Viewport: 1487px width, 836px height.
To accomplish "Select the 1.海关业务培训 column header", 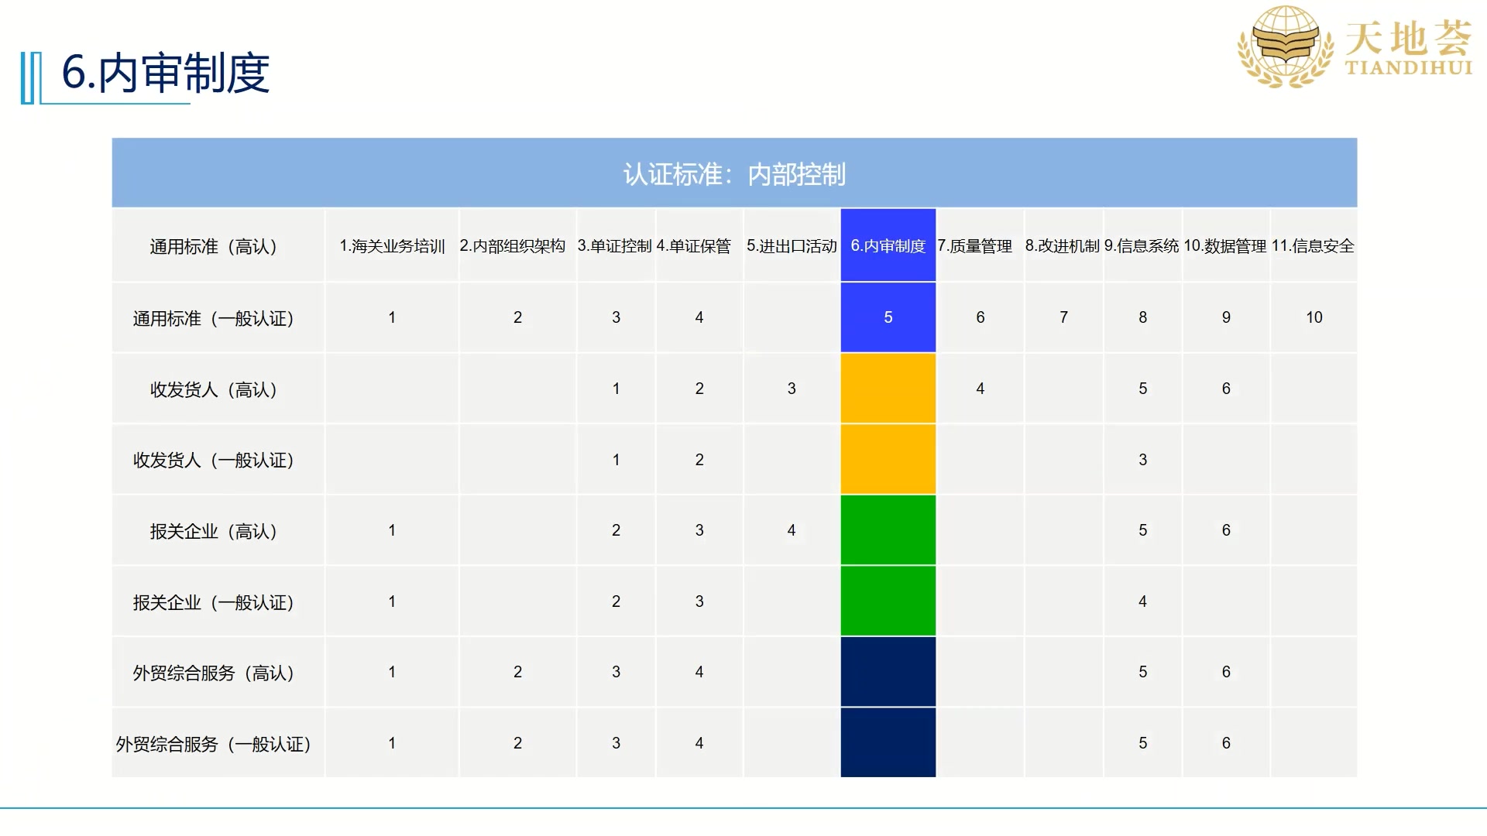I will tap(392, 246).
